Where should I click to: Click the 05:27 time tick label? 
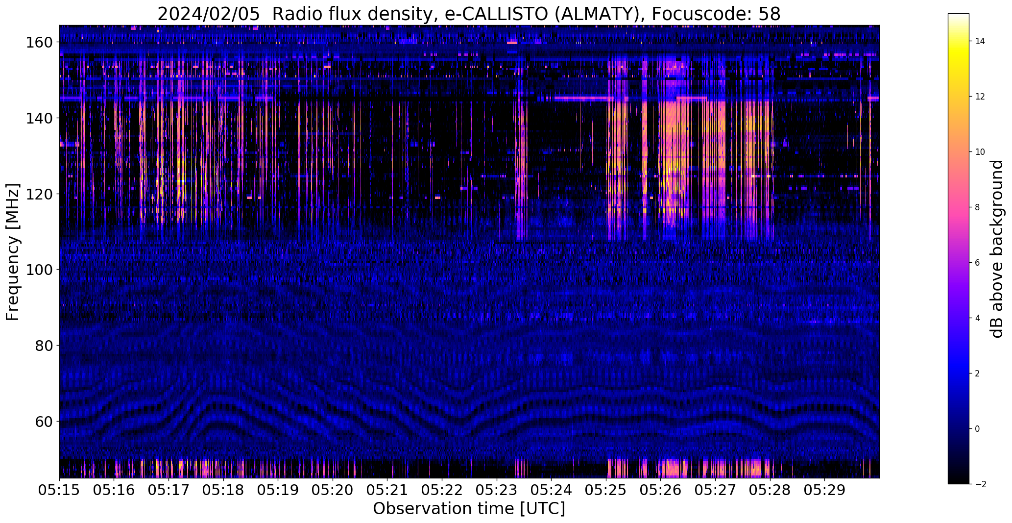(x=715, y=490)
